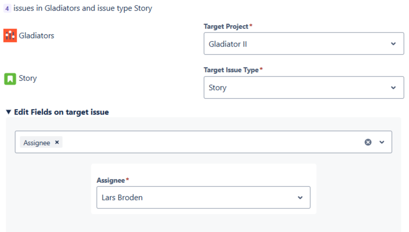The image size is (409, 232).
Task: Click the green Story issue type icon
Action: [x=10, y=79]
